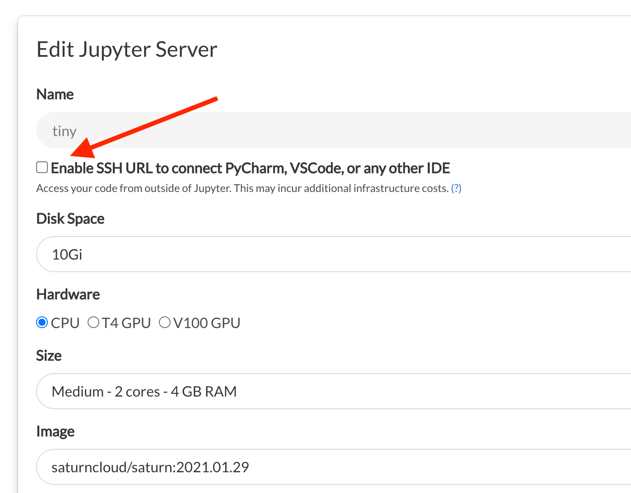
Task: Open the (?) help link for SSH
Action: point(456,188)
